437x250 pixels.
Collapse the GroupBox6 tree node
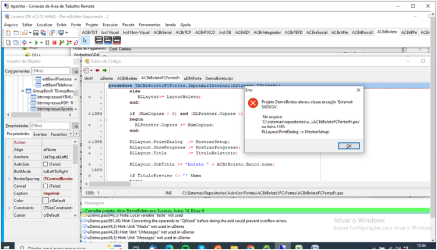pos(23,91)
